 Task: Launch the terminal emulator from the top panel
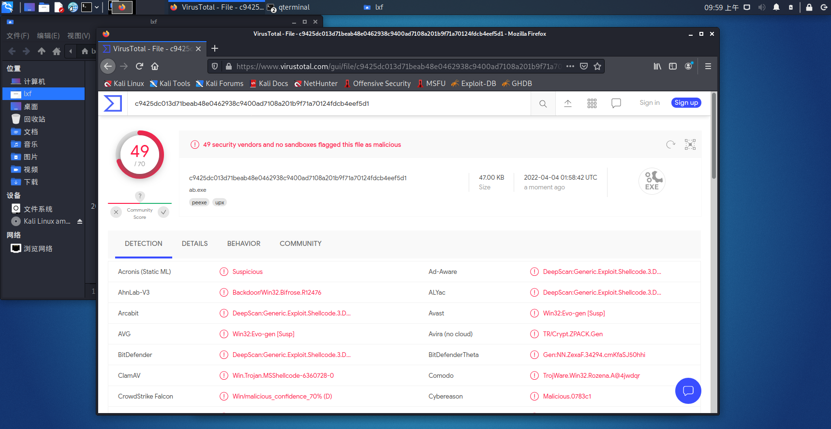(x=87, y=7)
